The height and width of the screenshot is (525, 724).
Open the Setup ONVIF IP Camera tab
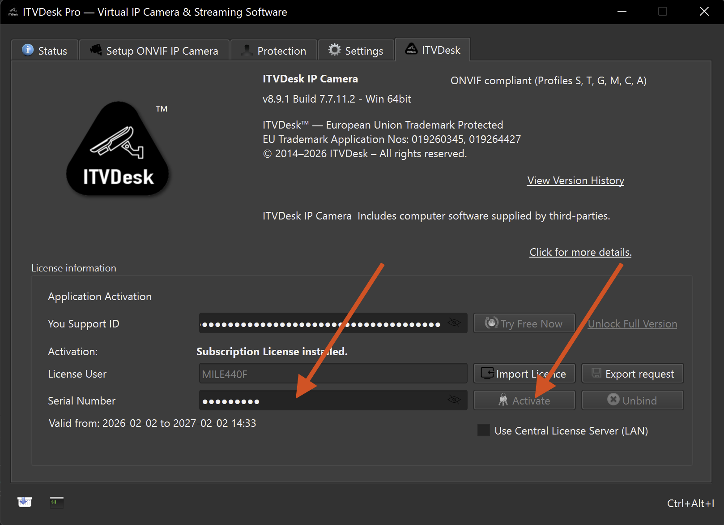[x=154, y=51]
